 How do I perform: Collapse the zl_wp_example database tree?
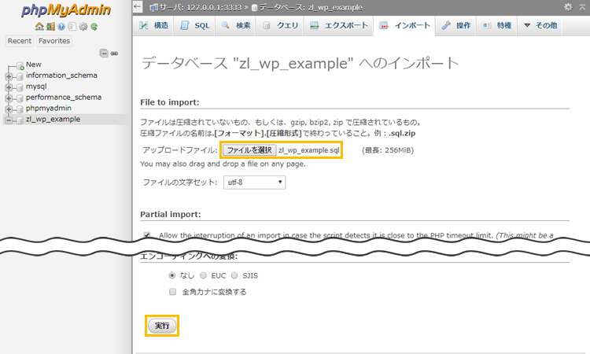[x=9, y=120]
